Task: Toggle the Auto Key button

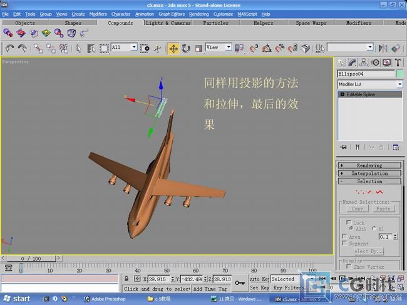Action: point(259,279)
